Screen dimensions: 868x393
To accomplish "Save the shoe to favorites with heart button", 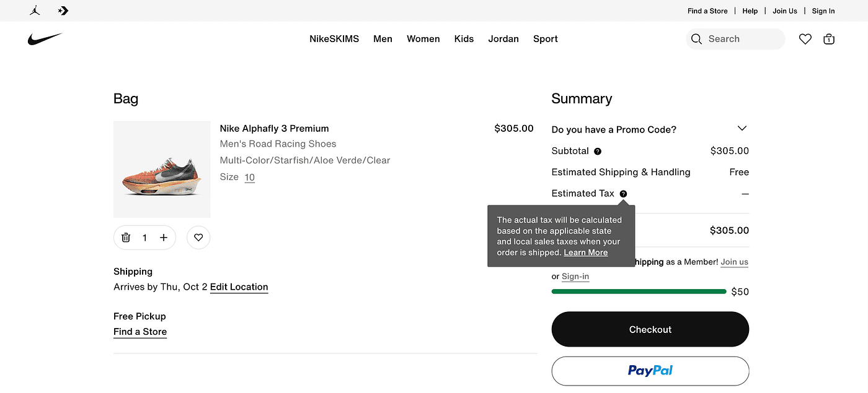I will click(198, 238).
